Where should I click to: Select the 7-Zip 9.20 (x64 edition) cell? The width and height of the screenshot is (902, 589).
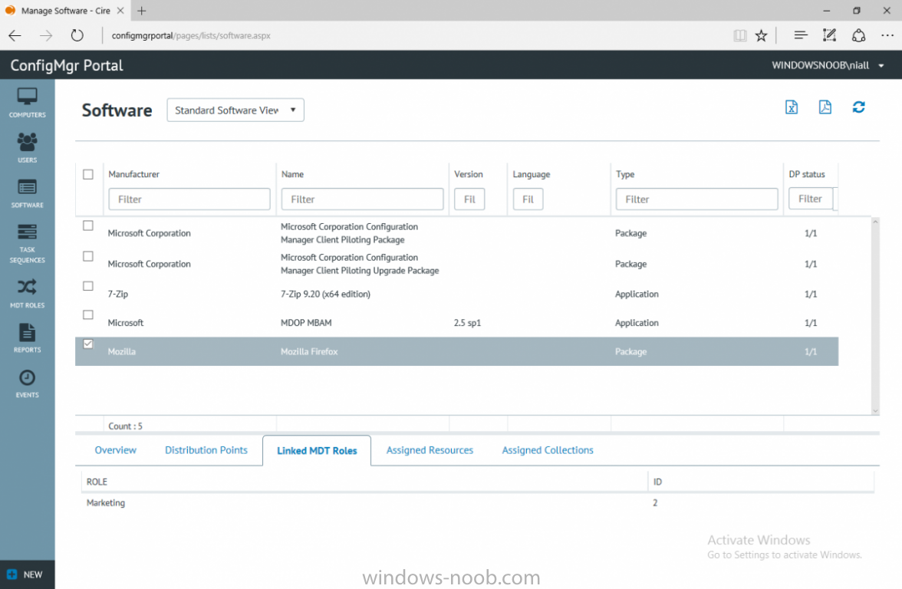pyautogui.click(x=325, y=294)
